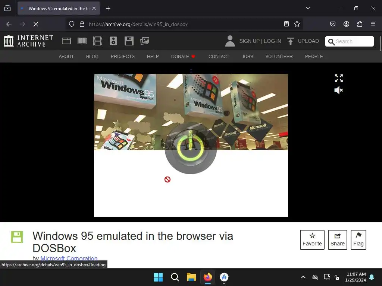Toggle emulator fullscreen mode
The width and height of the screenshot is (382, 286).
click(339, 78)
